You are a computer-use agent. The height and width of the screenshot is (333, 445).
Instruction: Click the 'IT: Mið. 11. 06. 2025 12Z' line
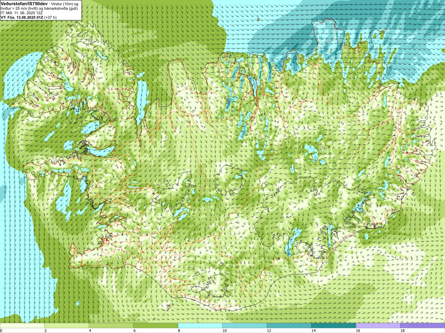(x=22, y=12)
